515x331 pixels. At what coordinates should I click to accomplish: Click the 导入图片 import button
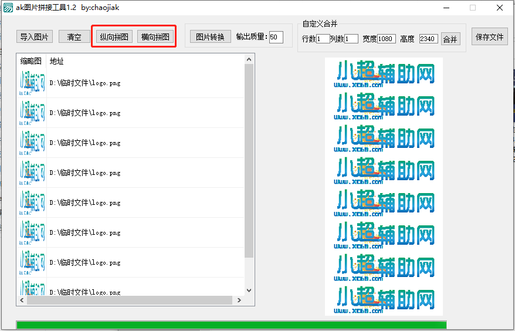point(34,37)
